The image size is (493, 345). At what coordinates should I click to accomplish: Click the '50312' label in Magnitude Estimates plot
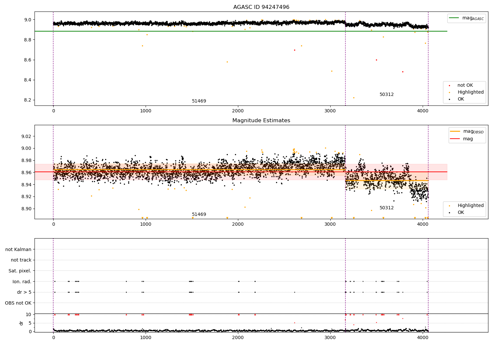coord(387,208)
